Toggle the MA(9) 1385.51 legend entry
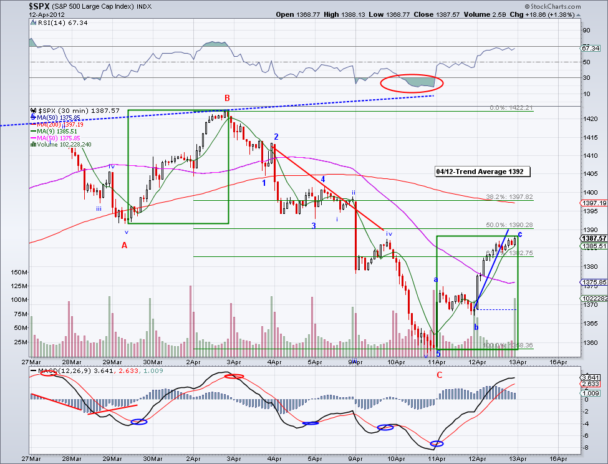Screen dimensions: 608x464 tap(56, 131)
